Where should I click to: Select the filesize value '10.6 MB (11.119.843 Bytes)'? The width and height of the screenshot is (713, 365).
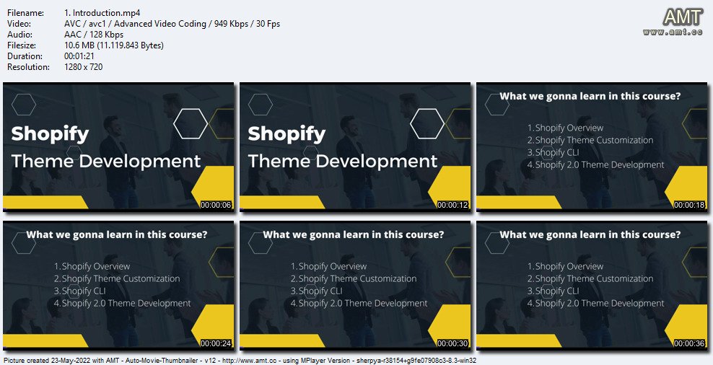(x=114, y=45)
